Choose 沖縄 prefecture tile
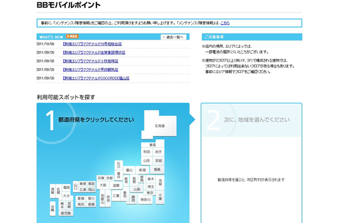 [x=53, y=209]
